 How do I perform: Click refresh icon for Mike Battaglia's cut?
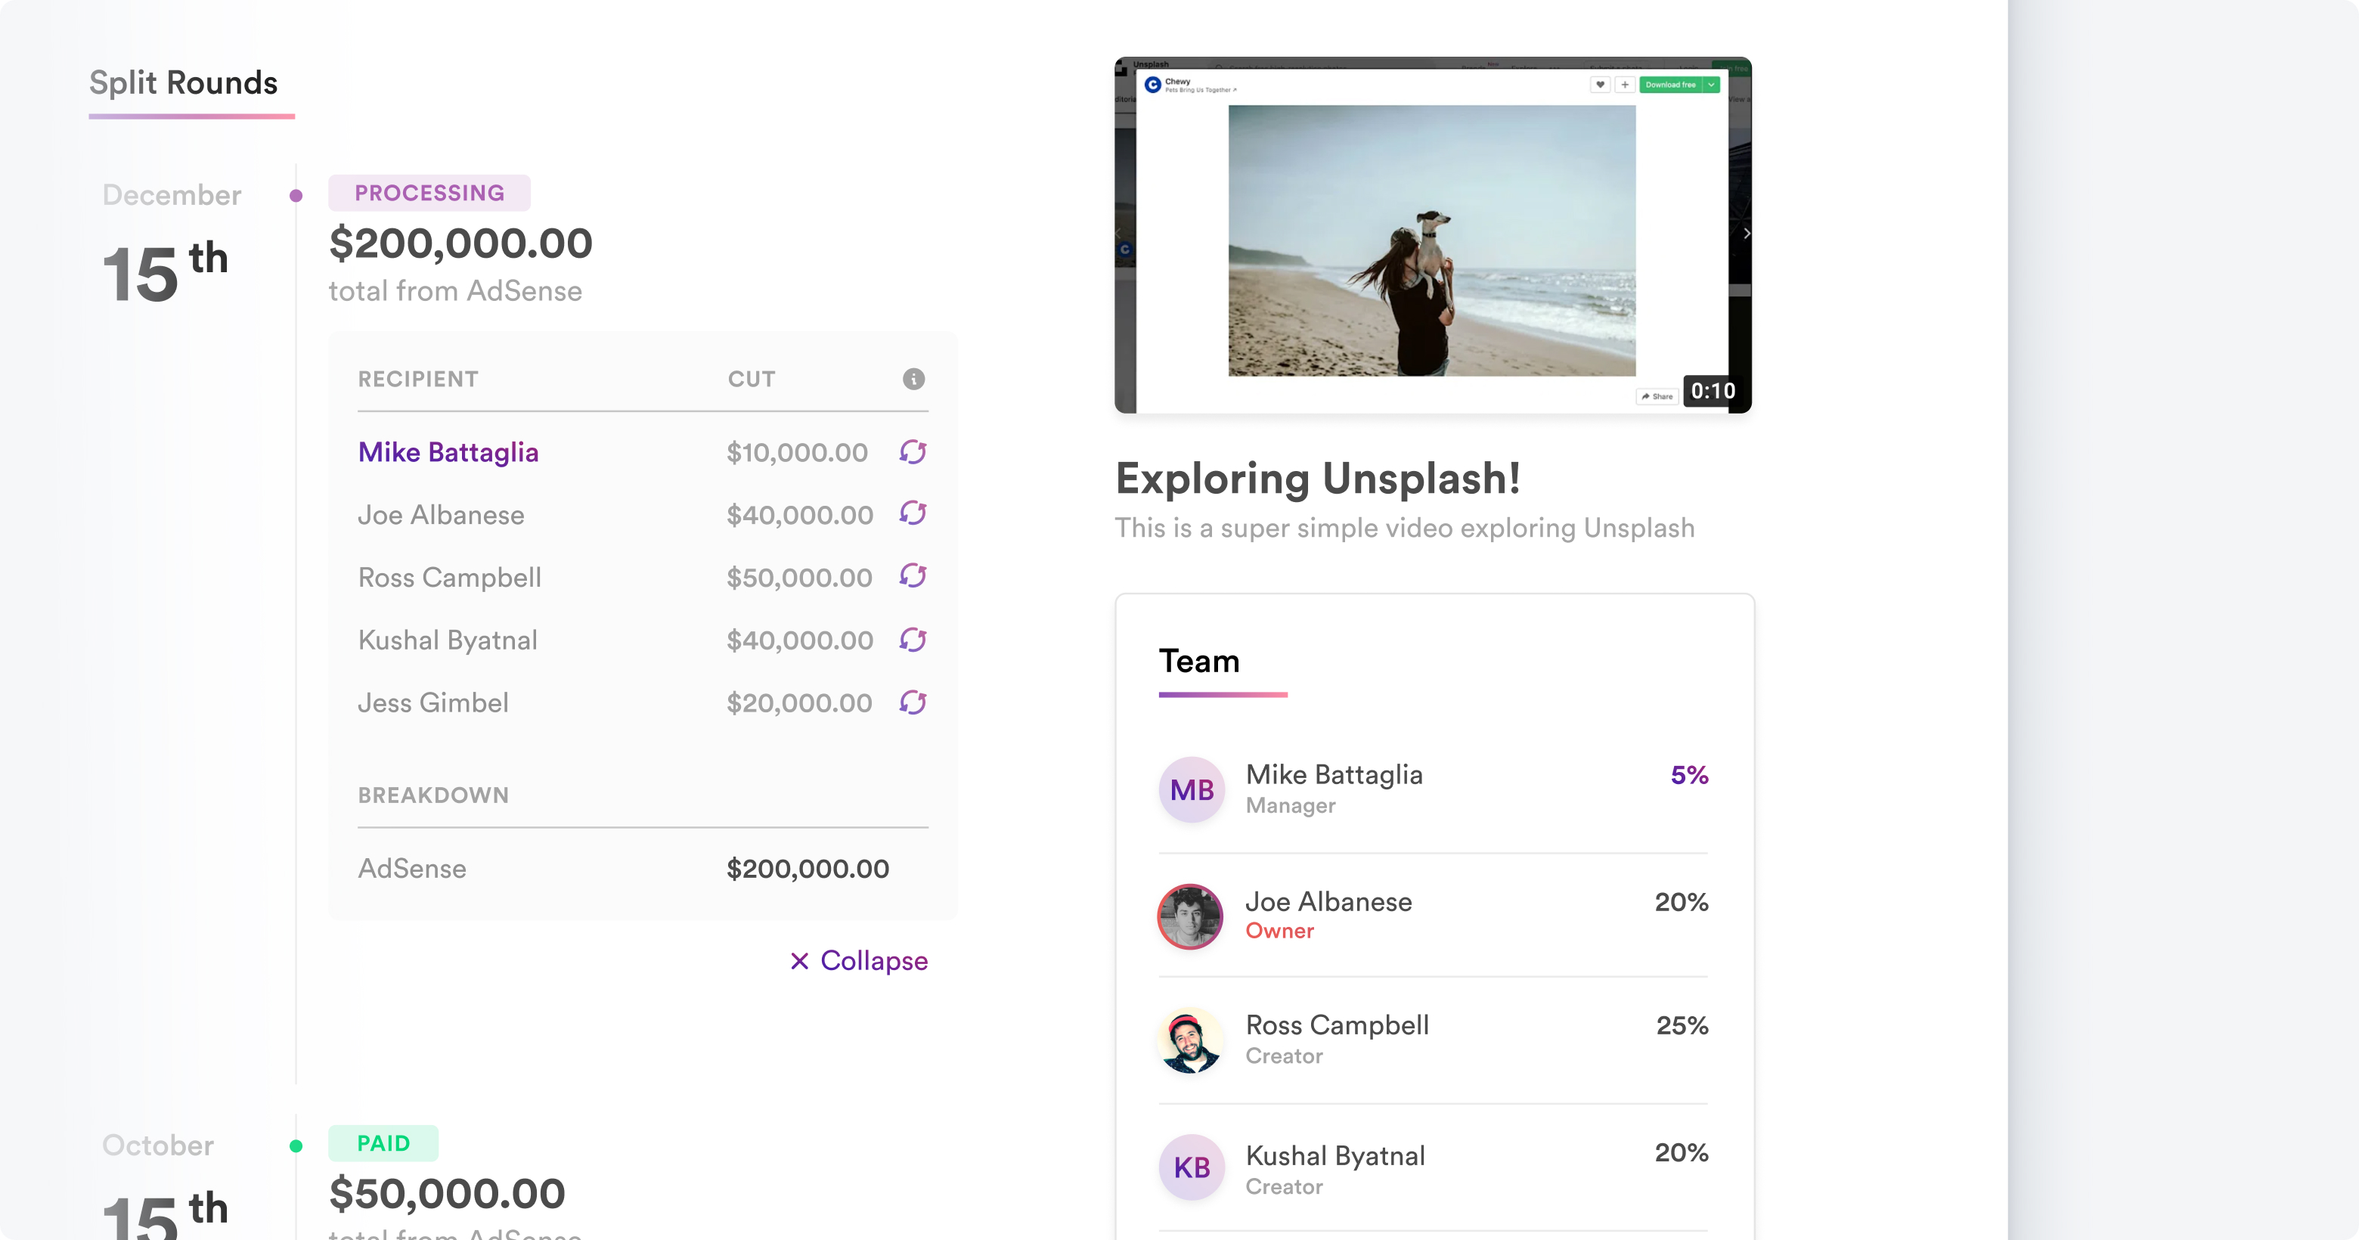click(912, 451)
